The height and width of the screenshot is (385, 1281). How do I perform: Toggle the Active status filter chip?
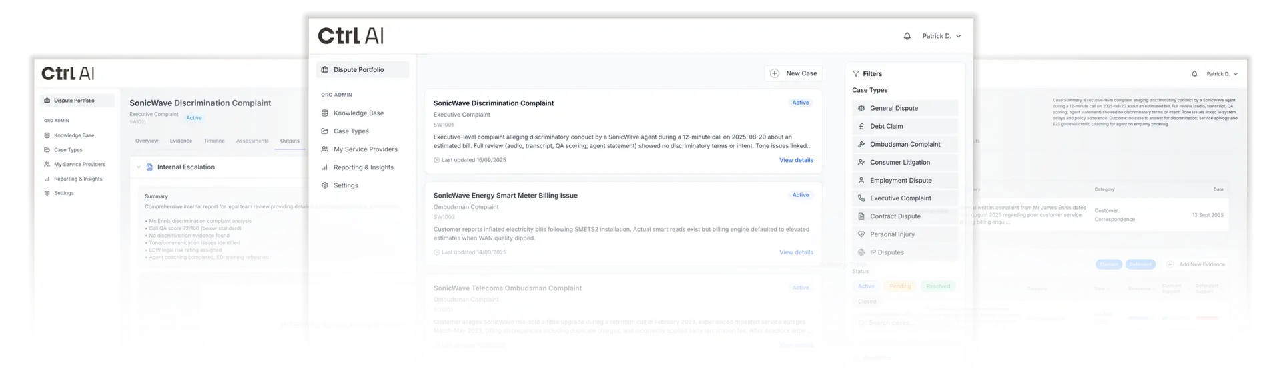click(866, 286)
